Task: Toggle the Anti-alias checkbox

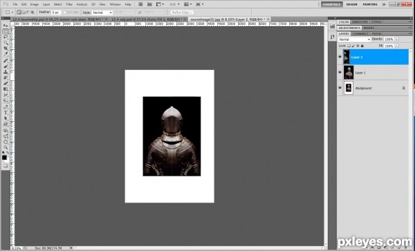Action: click(64, 12)
